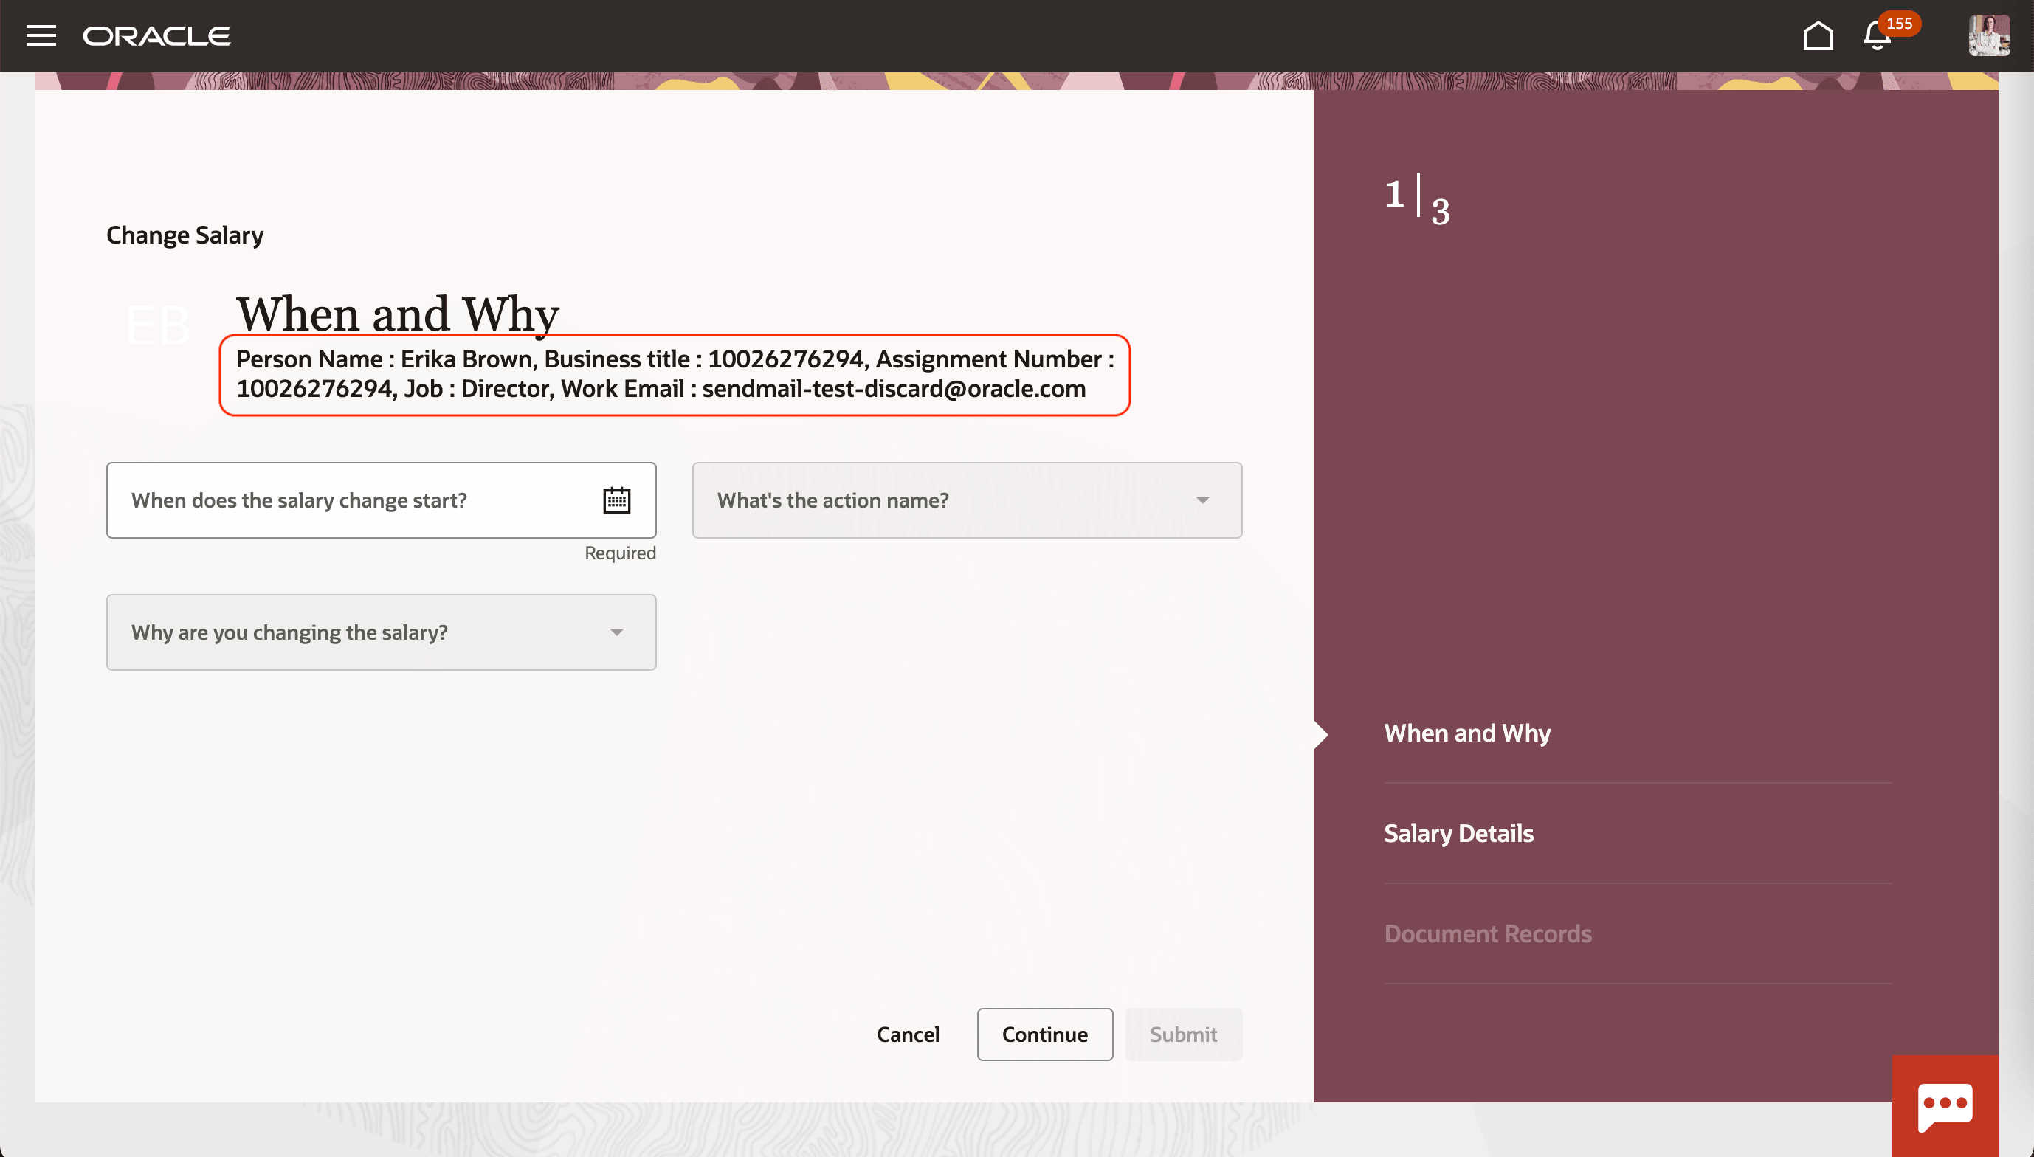This screenshot has height=1157, width=2034.
Task: Go to the Salary Details step
Action: coord(1459,833)
